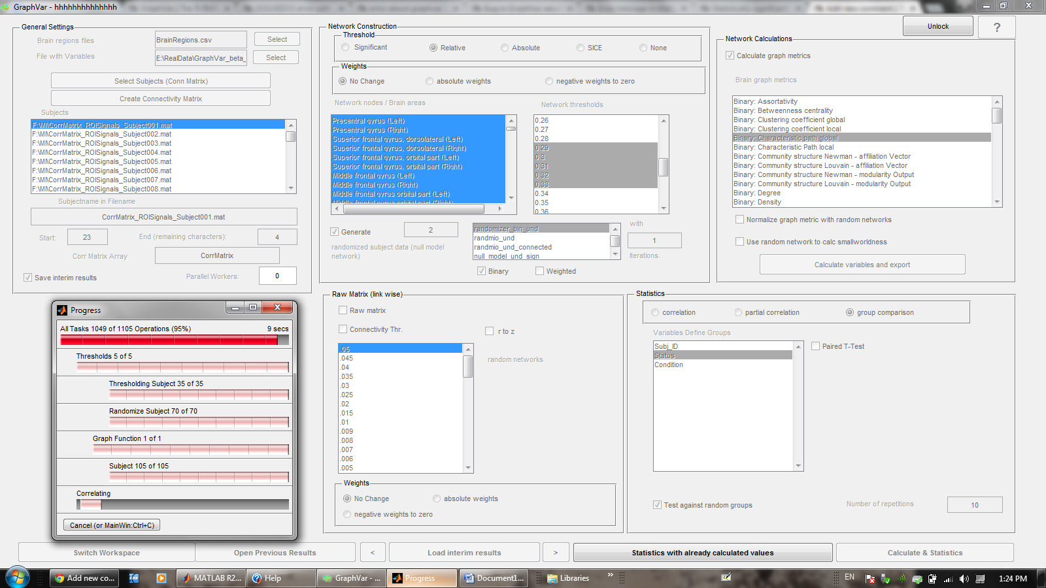Select the Significant threshold option
Image resolution: width=1046 pixels, height=588 pixels.
[345, 48]
